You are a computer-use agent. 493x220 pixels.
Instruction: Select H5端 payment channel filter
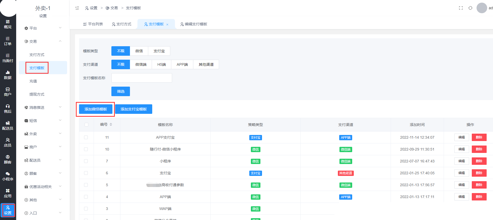click(162, 64)
